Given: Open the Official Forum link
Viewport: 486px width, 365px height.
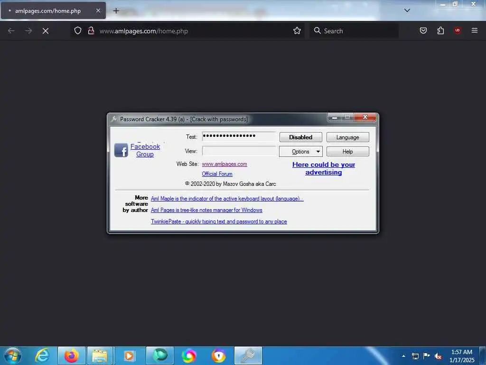Looking at the screenshot, I should [217, 174].
